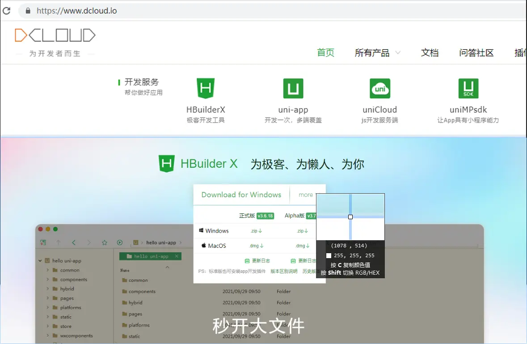Expand the common folder in project tree
This screenshot has width=527, height=344.
click(48, 270)
